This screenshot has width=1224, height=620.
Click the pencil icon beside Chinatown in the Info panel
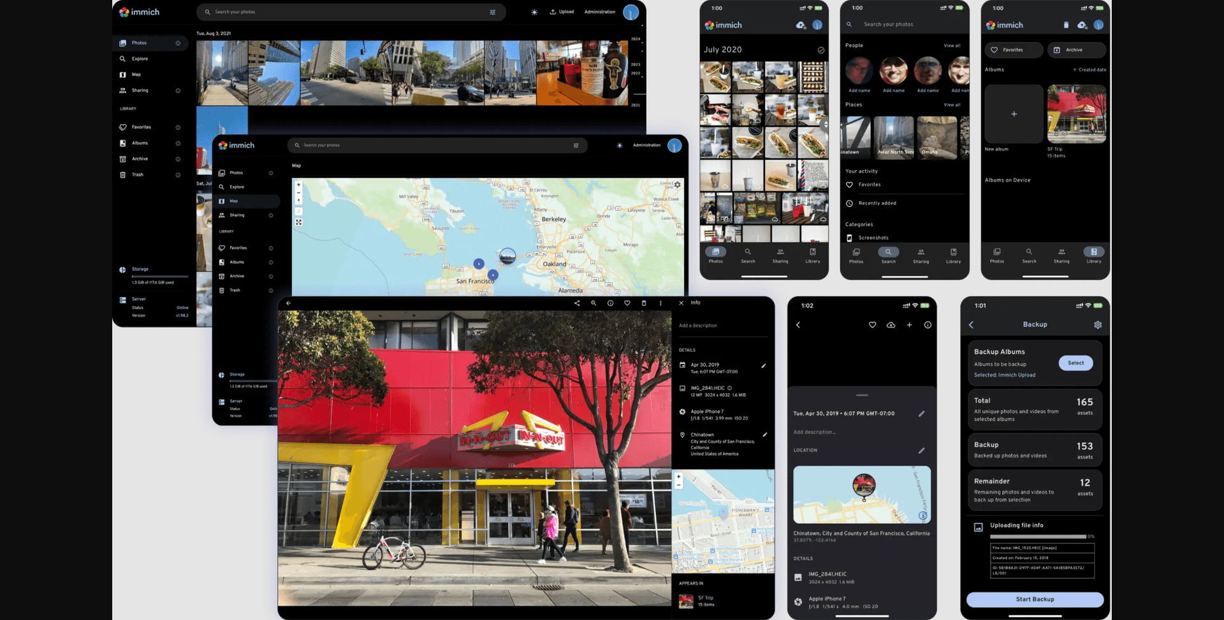[x=764, y=435]
